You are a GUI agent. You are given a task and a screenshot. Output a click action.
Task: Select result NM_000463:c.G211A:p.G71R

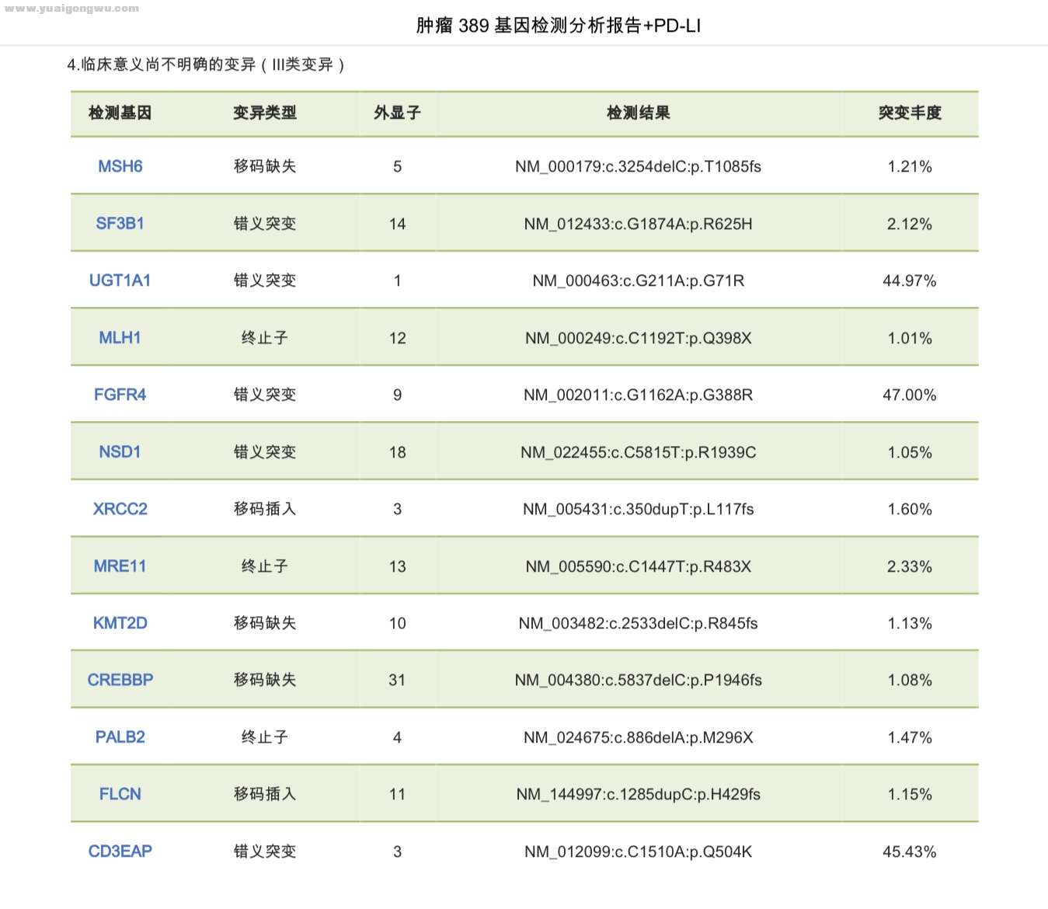tap(639, 280)
